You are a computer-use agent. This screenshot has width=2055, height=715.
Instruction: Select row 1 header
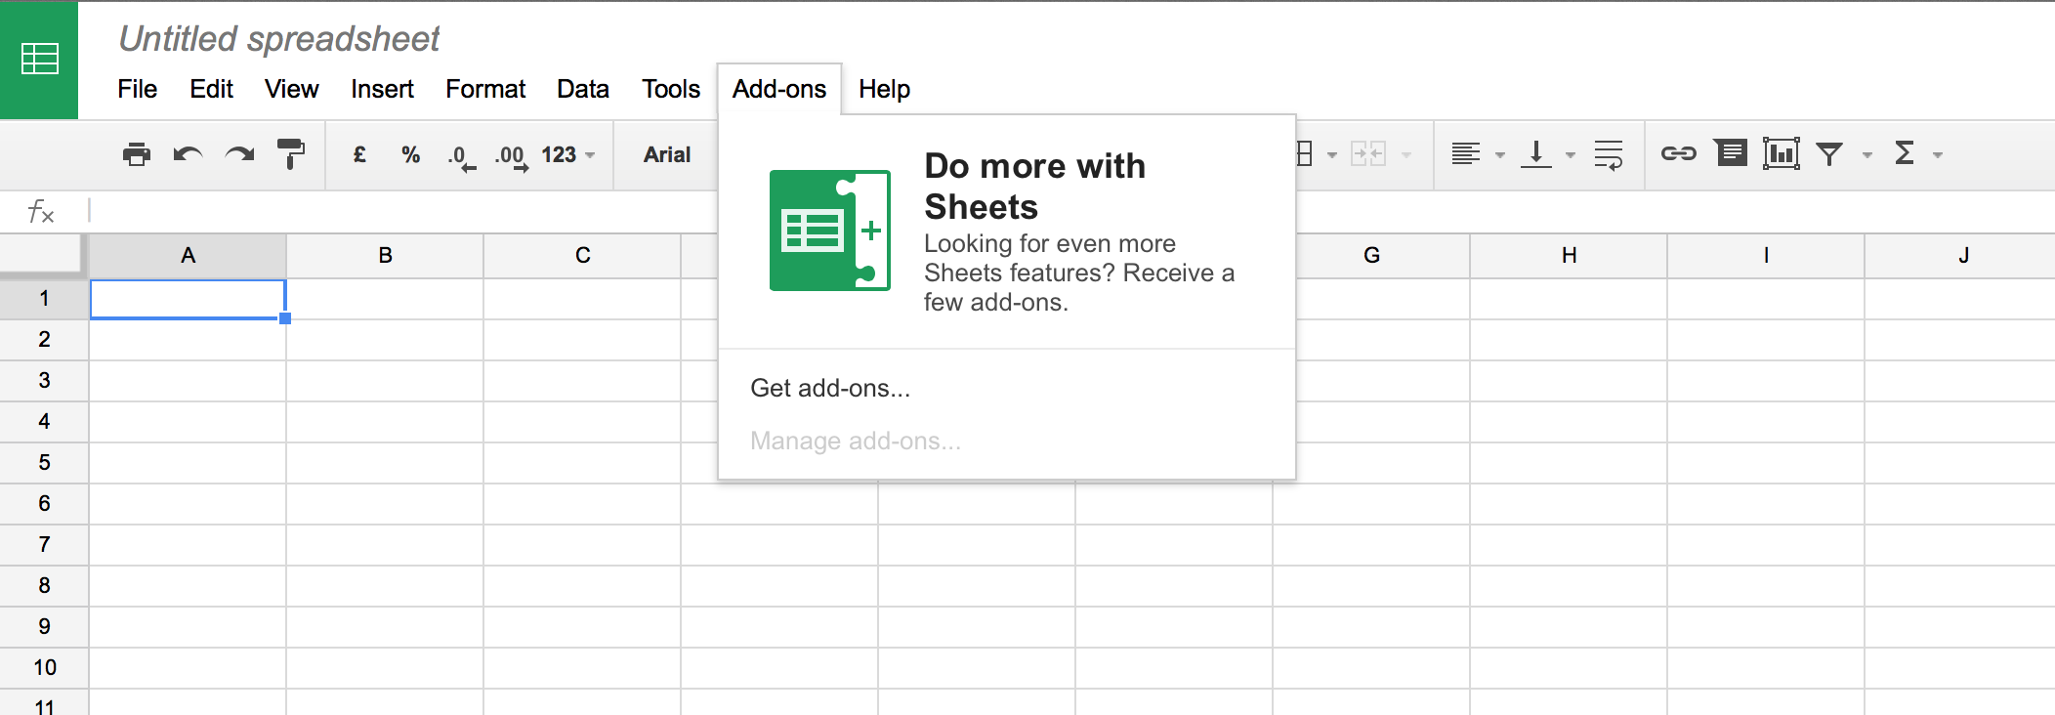[44, 299]
